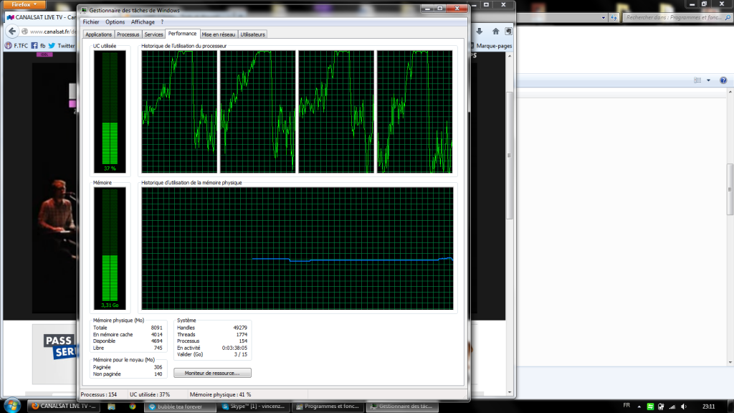This screenshot has width=734, height=413.
Task: Open the Windows Start orb
Action: pos(13,406)
